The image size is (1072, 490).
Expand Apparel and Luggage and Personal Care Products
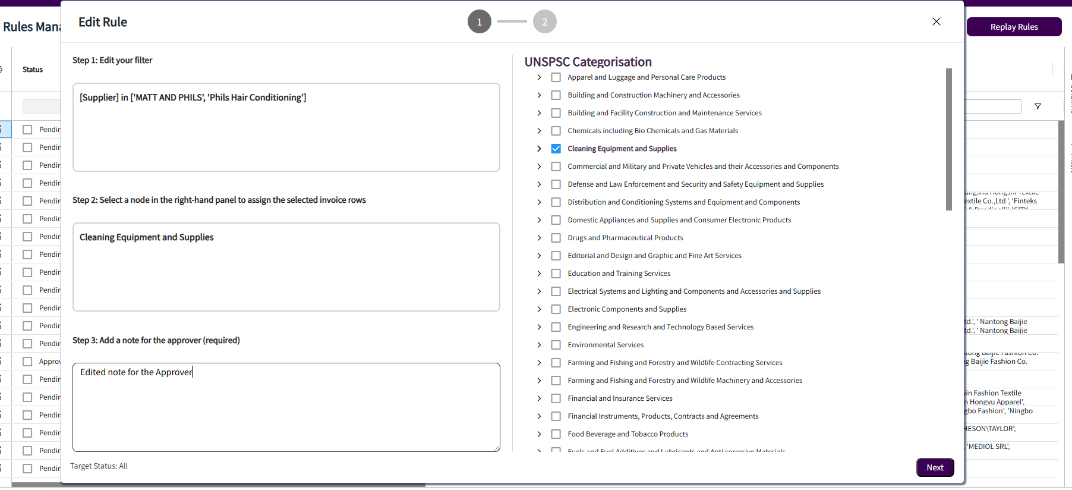[539, 77]
